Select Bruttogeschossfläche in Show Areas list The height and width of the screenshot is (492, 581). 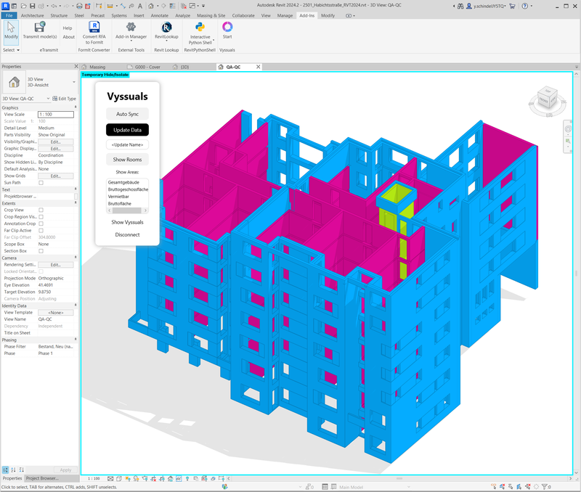[128, 189]
